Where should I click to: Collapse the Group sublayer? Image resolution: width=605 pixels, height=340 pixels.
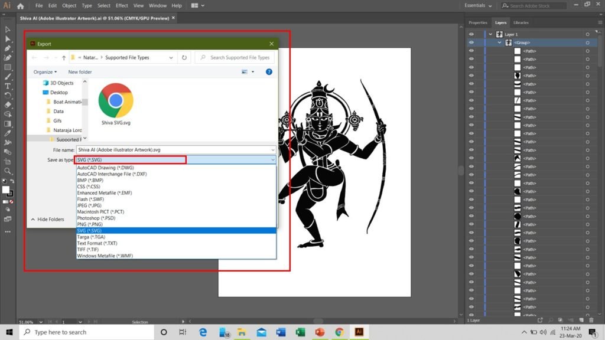pyautogui.click(x=500, y=42)
